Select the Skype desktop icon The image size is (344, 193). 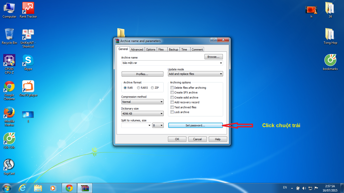pyautogui.click(x=28, y=63)
